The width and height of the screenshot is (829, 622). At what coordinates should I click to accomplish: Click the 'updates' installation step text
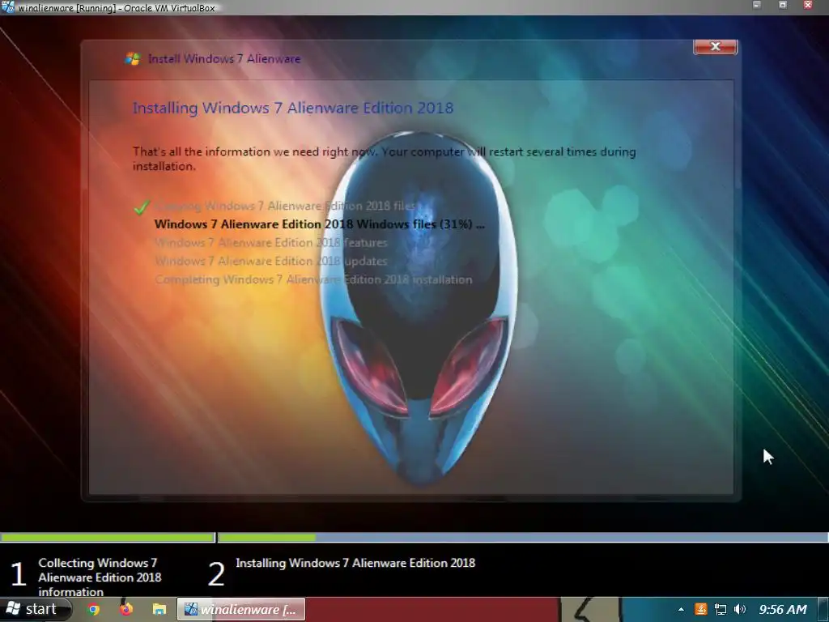270,262
